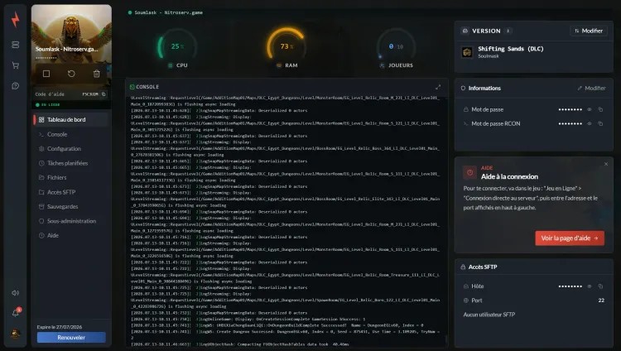Open the notifications bell icon
The image size is (621, 351).
[16, 313]
